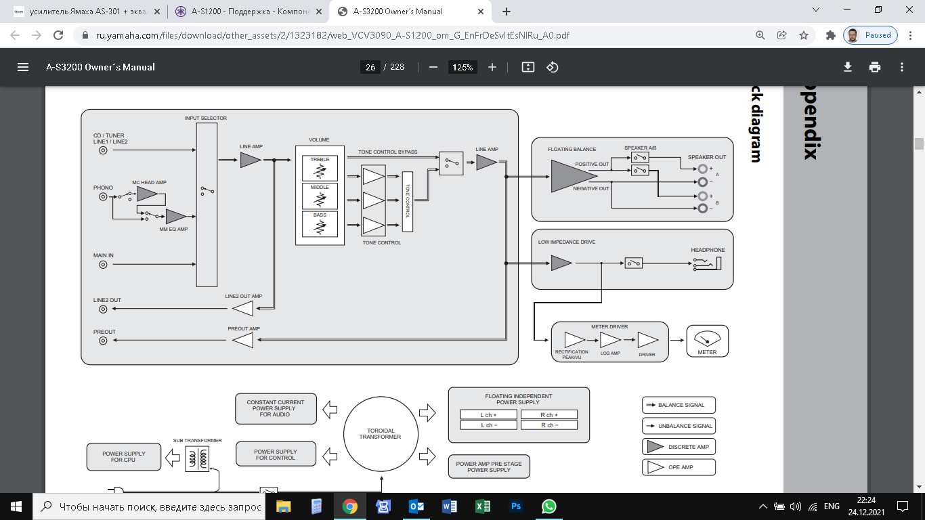This screenshot has width=925, height=520.
Task: Open Calculator from the taskbar
Action: pos(316,506)
